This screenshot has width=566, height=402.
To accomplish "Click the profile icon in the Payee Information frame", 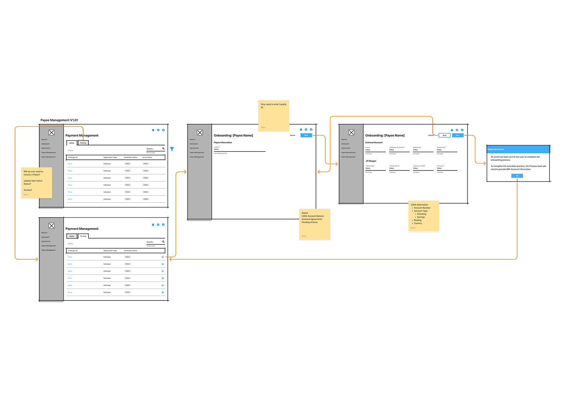I will (311, 130).
